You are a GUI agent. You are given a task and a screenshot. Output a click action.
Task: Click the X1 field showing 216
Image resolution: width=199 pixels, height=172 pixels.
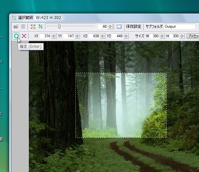click(x=45, y=36)
